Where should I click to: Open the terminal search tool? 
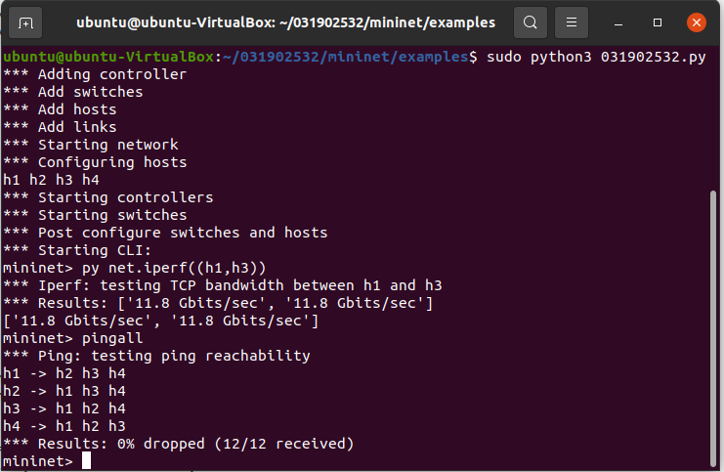(531, 22)
